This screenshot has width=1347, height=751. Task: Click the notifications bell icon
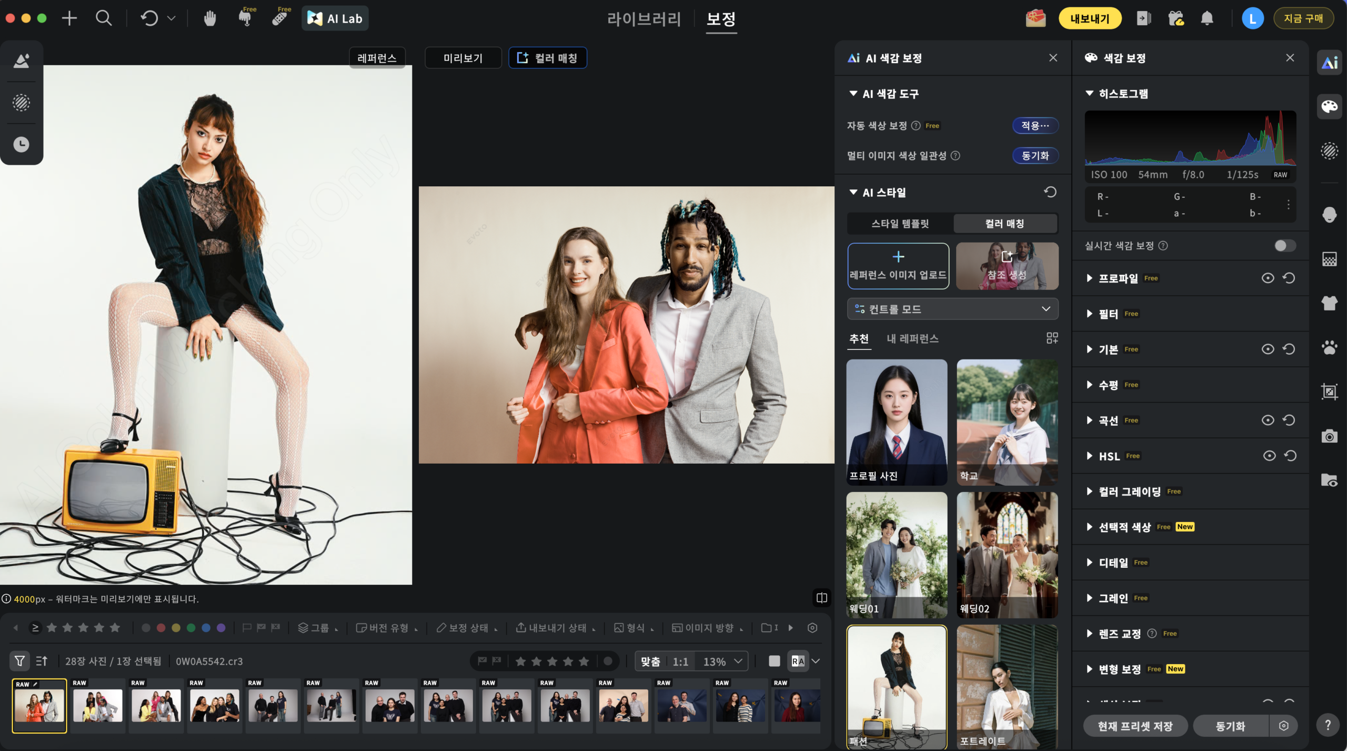tap(1207, 19)
